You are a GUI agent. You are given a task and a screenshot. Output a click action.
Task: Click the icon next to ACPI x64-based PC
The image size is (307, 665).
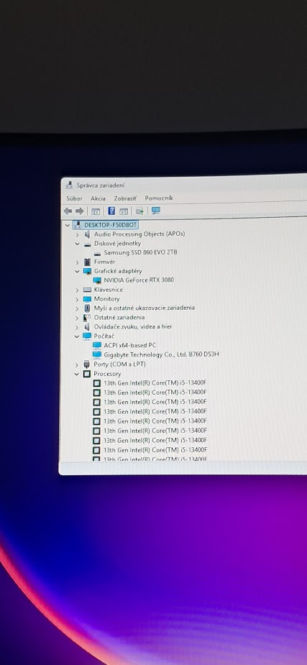(x=97, y=346)
